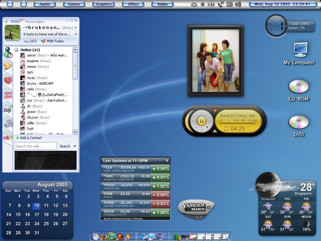
Task: Click the first round orb in top bar
Action: coord(10,4)
